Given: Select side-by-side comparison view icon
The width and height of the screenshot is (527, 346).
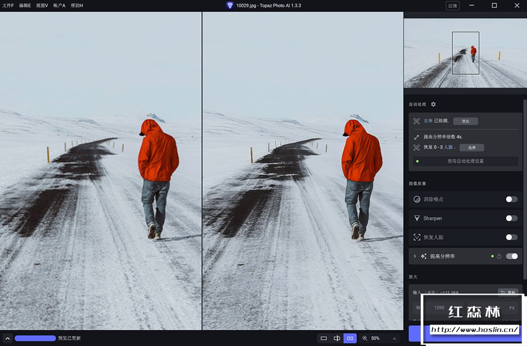Looking at the screenshot, I should [350, 338].
